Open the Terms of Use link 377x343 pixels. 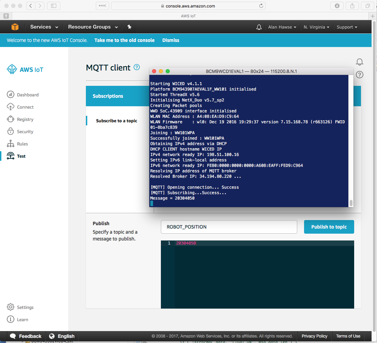348,336
